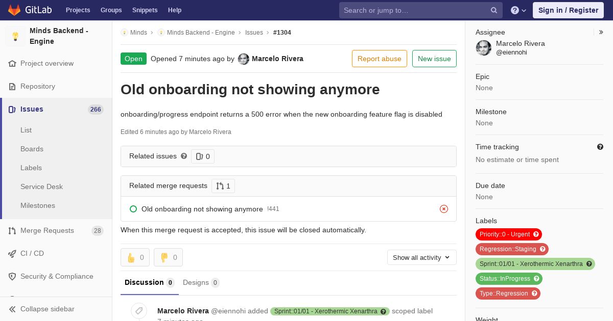The width and height of the screenshot is (613, 321).
Task: Click the #1304 breadcrumb
Action: [x=282, y=33]
